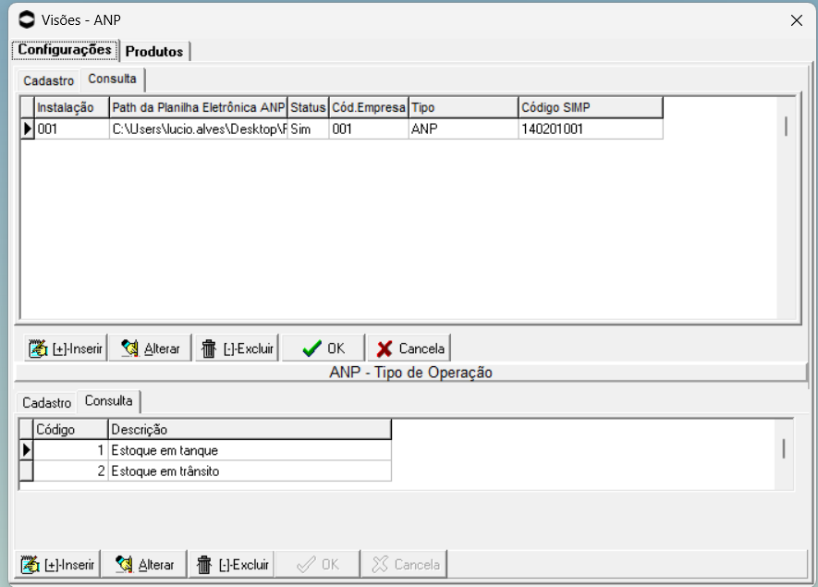
Task: Click the greyed-out lower Cancela button
Action: point(404,564)
